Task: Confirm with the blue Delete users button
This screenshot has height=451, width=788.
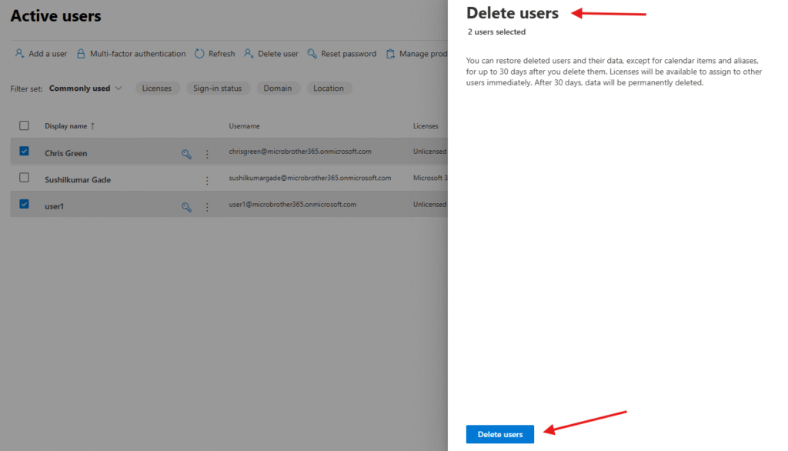Action: [x=499, y=434]
